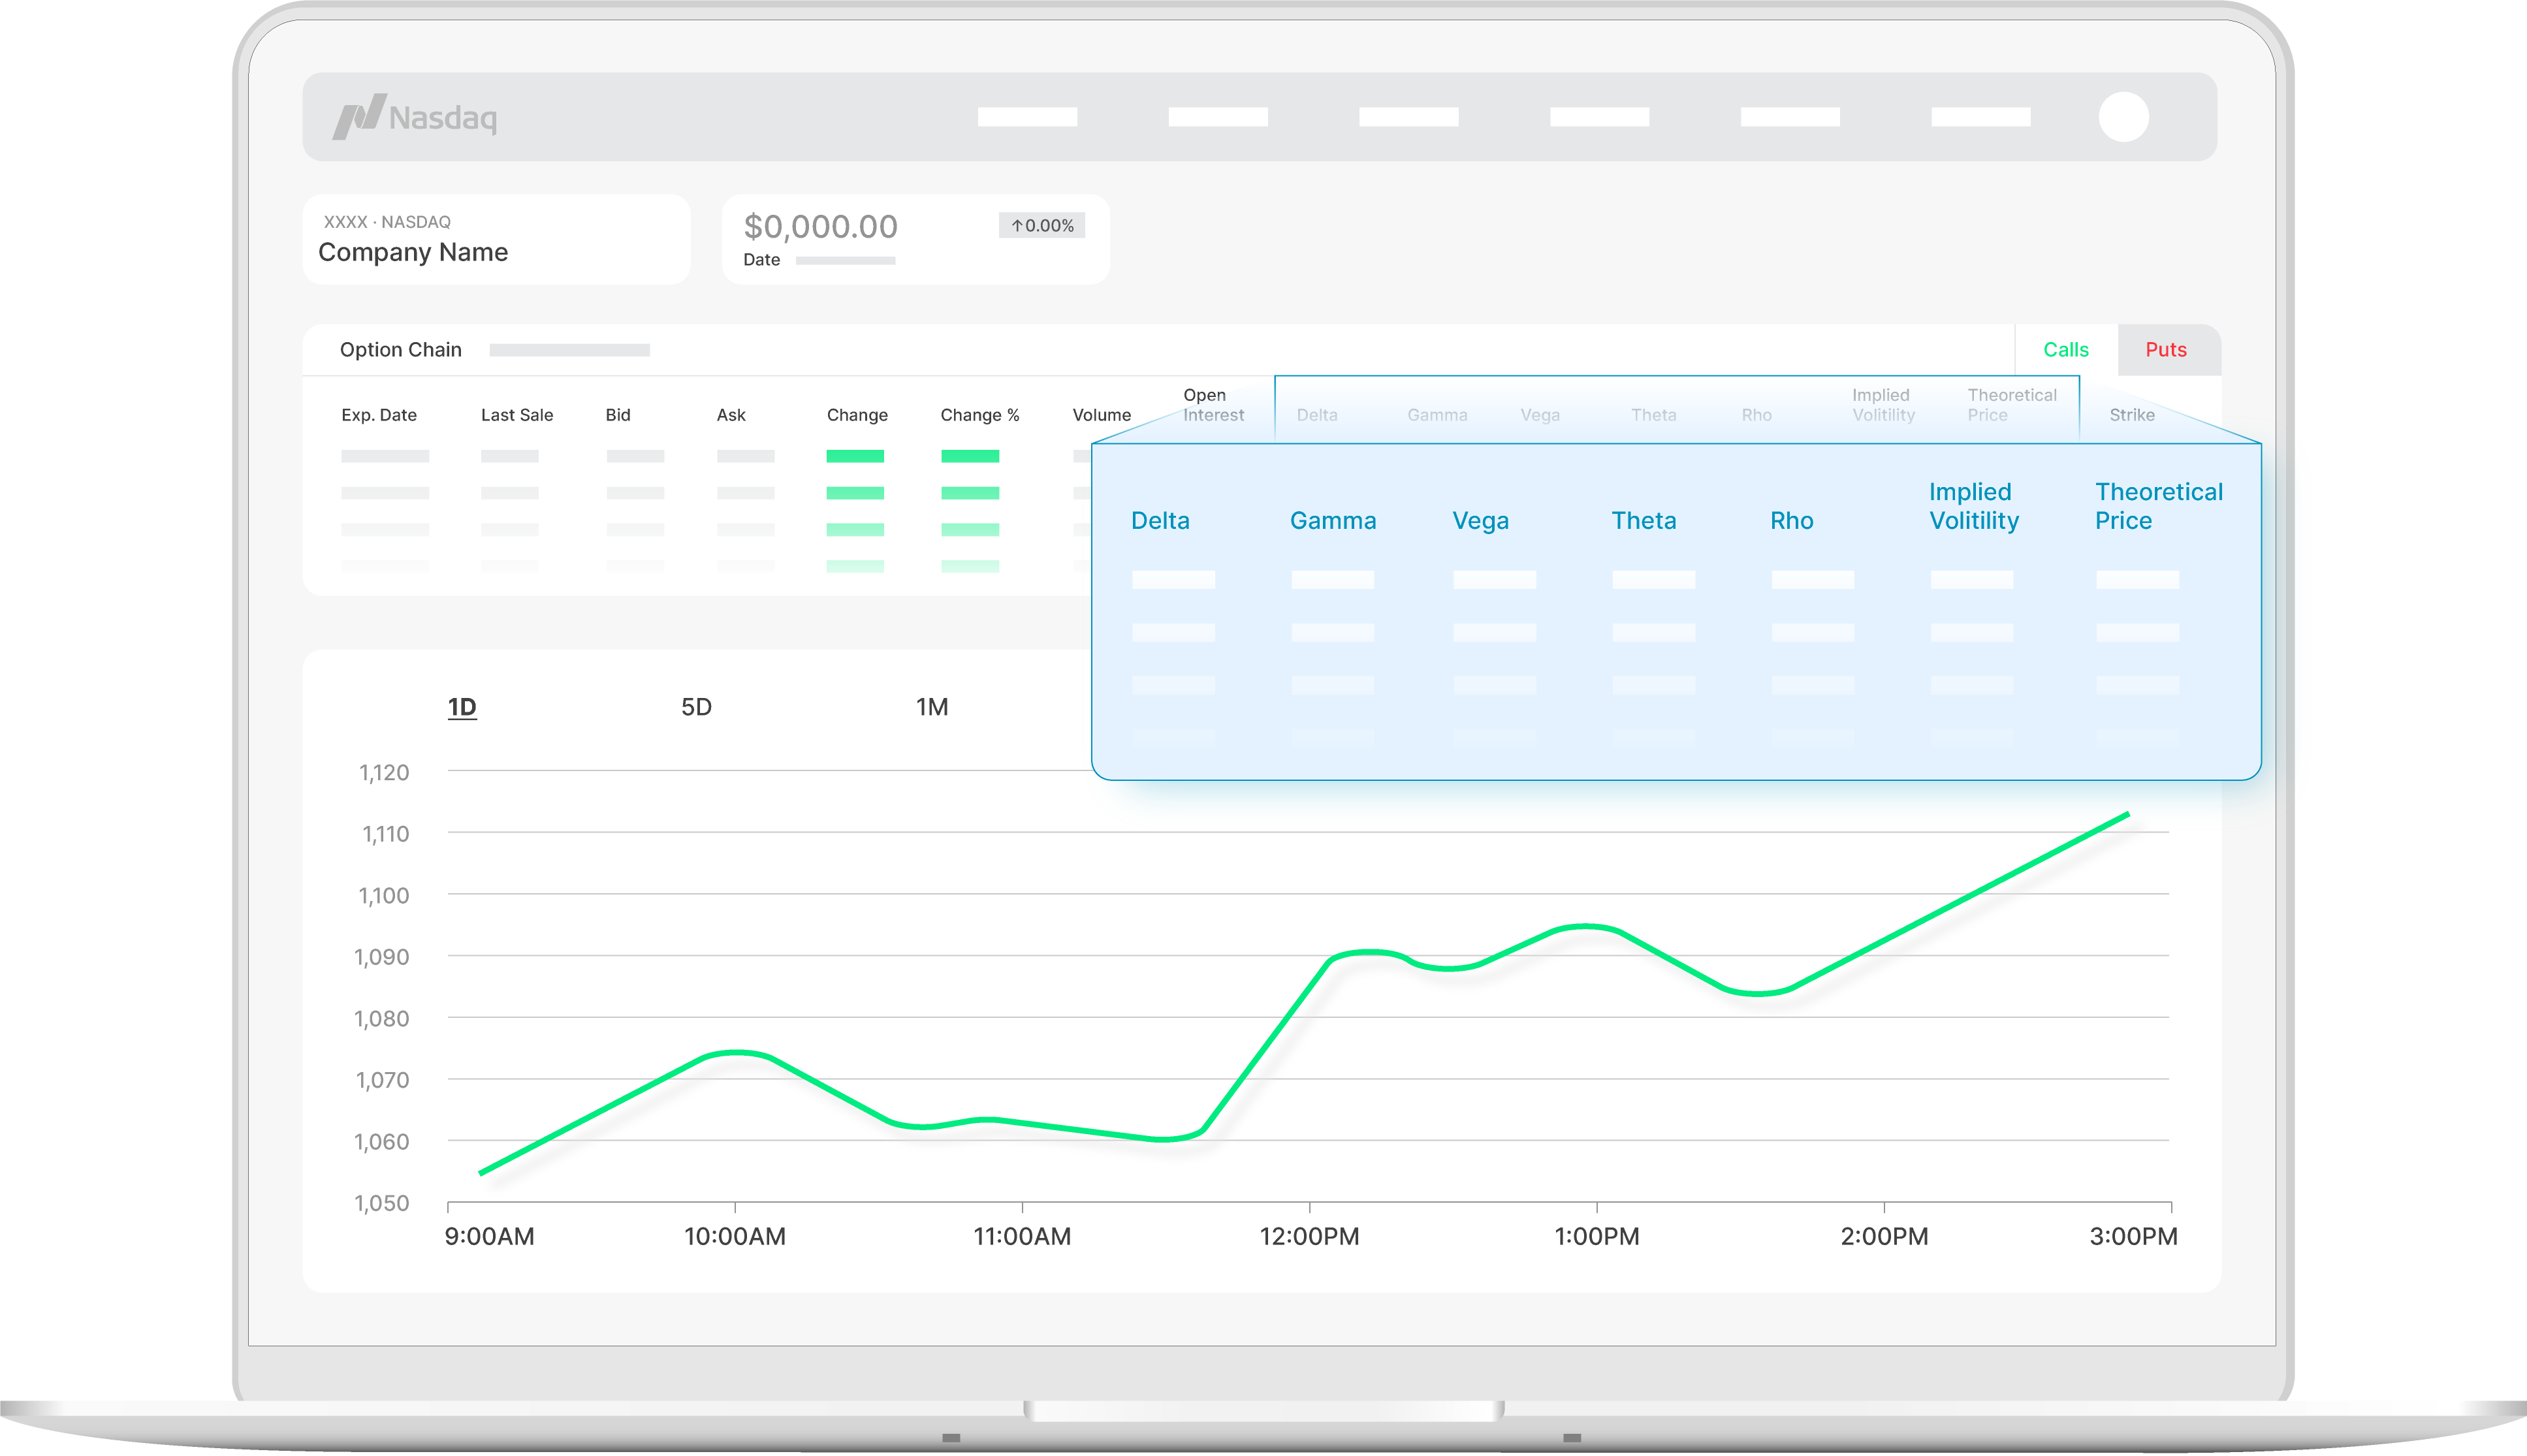Click the 3:00PM time axis label
This screenshot has width=2527, height=1456.
tap(2133, 1237)
